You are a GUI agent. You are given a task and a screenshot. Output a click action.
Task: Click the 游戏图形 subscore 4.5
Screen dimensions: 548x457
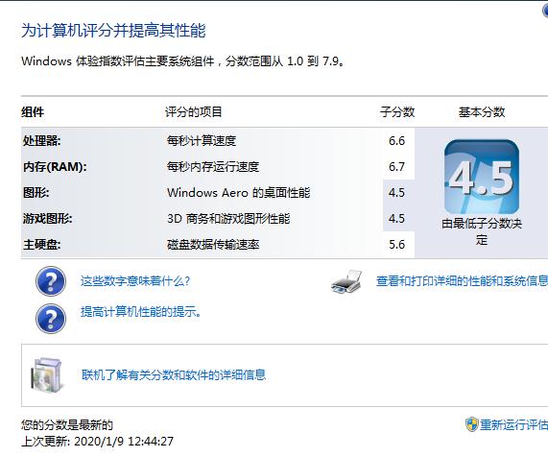pyautogui.click(x=396, y=219)
